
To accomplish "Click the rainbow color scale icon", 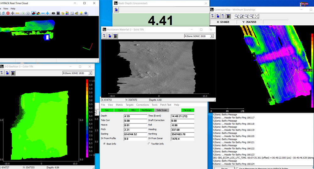I will pos(67,13).
